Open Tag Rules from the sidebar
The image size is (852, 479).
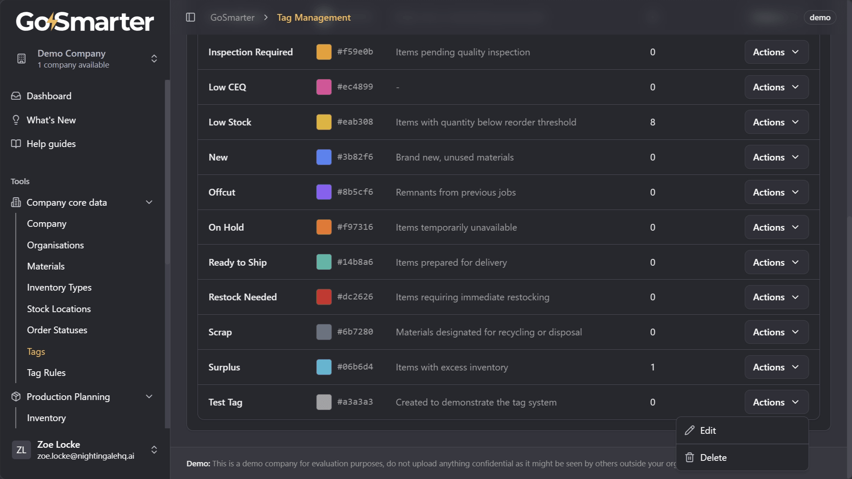[x=46, y=373]
